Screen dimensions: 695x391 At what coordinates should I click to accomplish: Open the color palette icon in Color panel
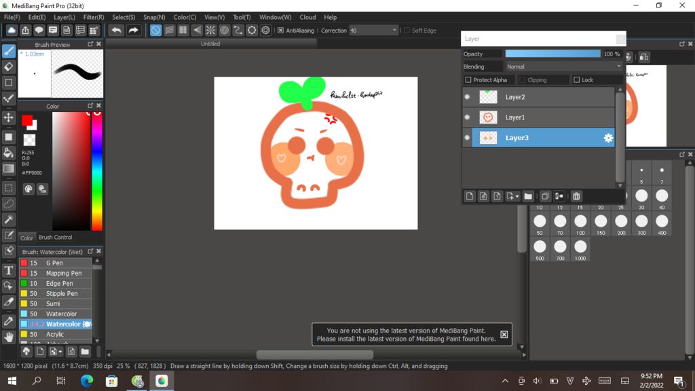29,189
